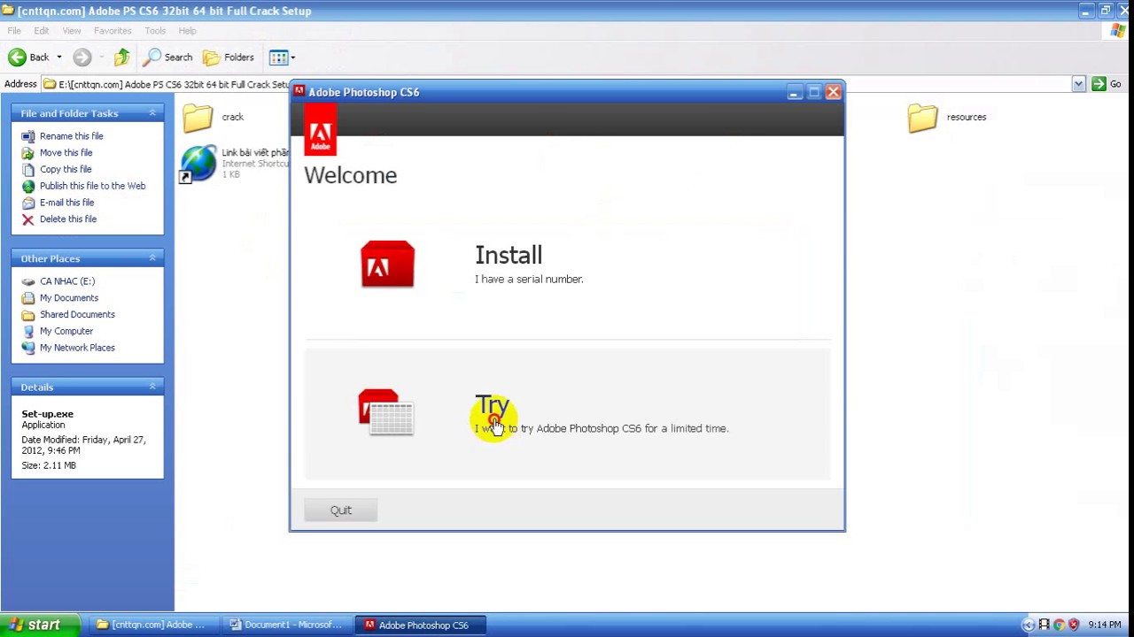Expand the address bar dropdown arrow
The height and width of the screenshot is (637, 1134).
click(x=1078, y=84)
